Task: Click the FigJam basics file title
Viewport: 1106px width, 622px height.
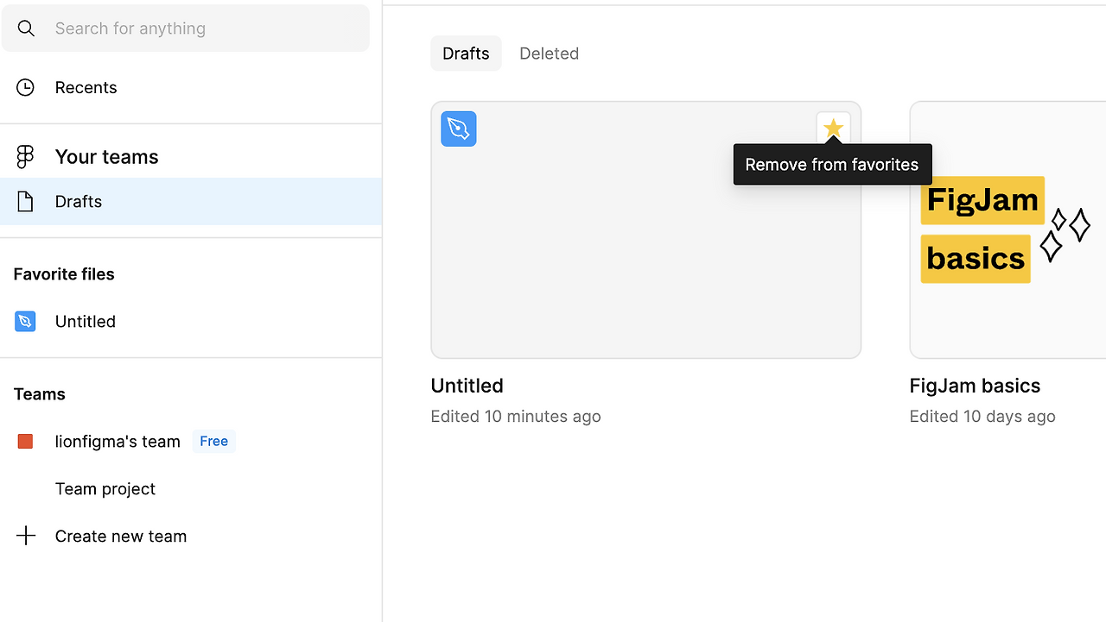Action: [x=975, y=386]
